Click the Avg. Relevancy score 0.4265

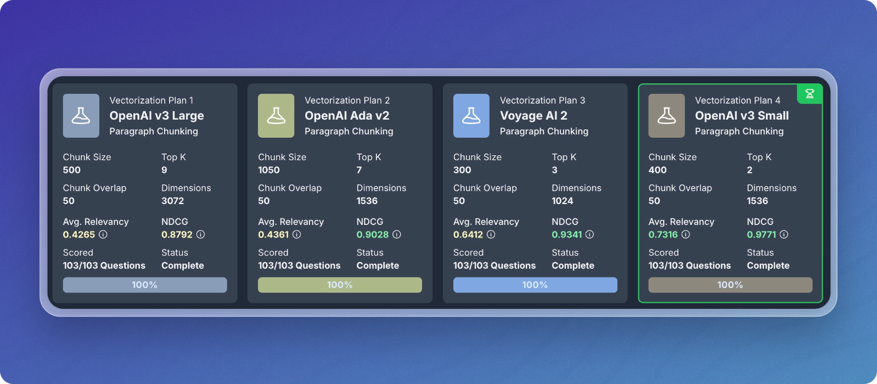[x=79, y=234]
